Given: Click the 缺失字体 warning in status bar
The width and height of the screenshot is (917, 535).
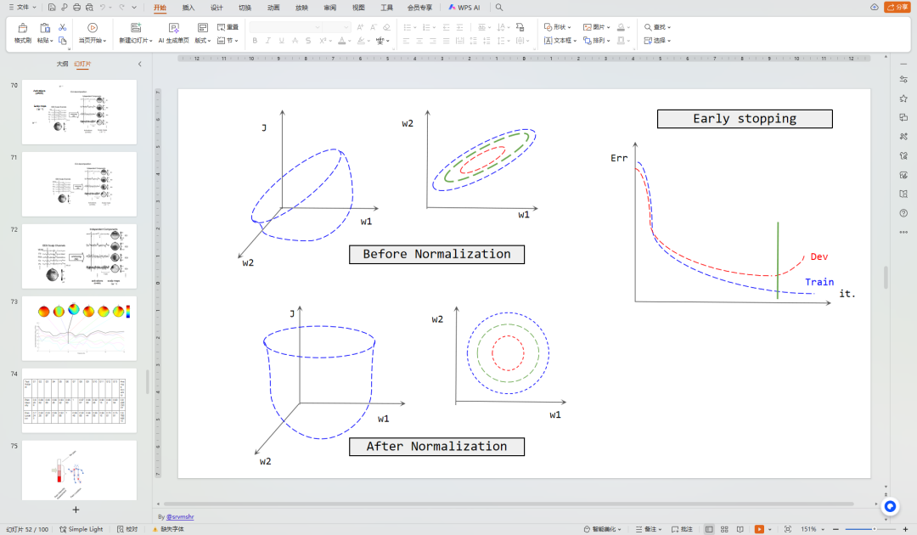Looking at the screenshot, I should tap(168, 529).
